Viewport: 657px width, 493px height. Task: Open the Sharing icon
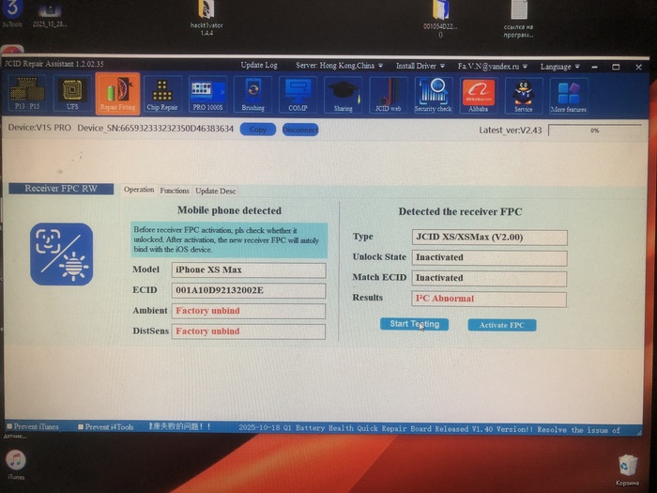point(343,95)
